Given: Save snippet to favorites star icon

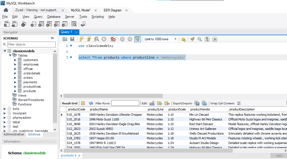Looking at the screenshot, I should coord(183,39).
